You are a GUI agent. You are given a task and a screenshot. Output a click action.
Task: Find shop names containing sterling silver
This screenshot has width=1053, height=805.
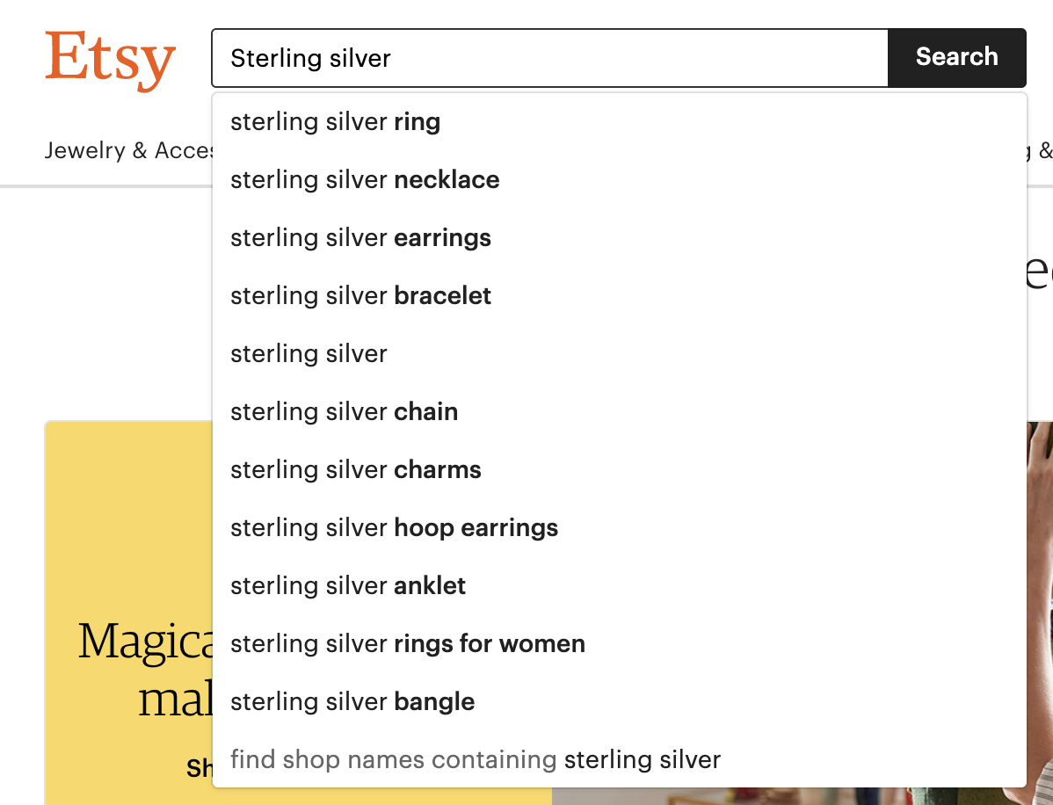point(619,759)
